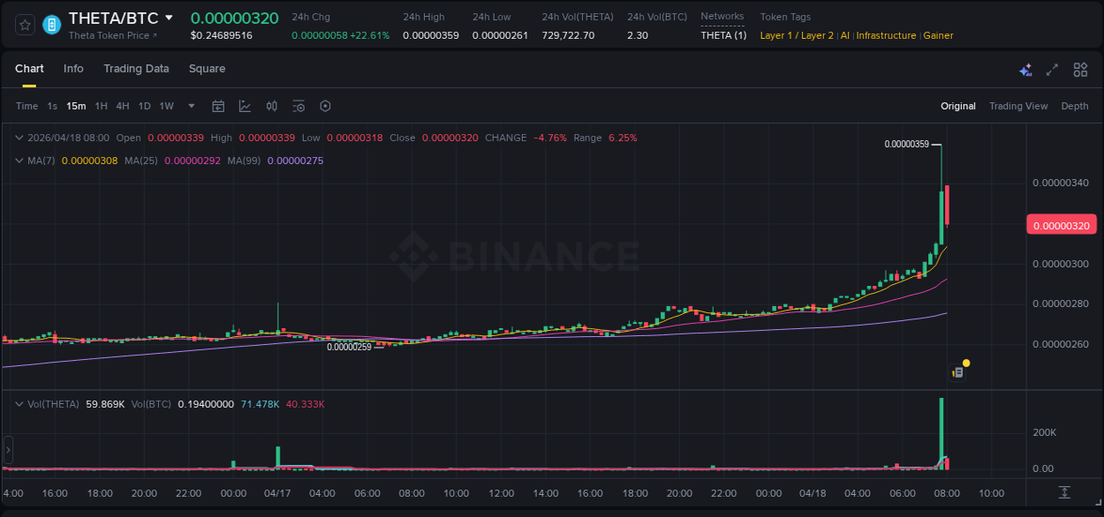Click the AI token tag
Viewport: 1104px width, 517px height.
pos(845,36)
